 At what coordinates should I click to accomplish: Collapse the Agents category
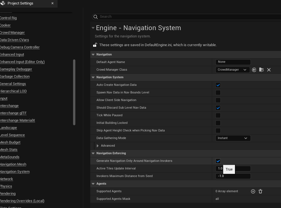pyautogui.click(x=93, y=184)
